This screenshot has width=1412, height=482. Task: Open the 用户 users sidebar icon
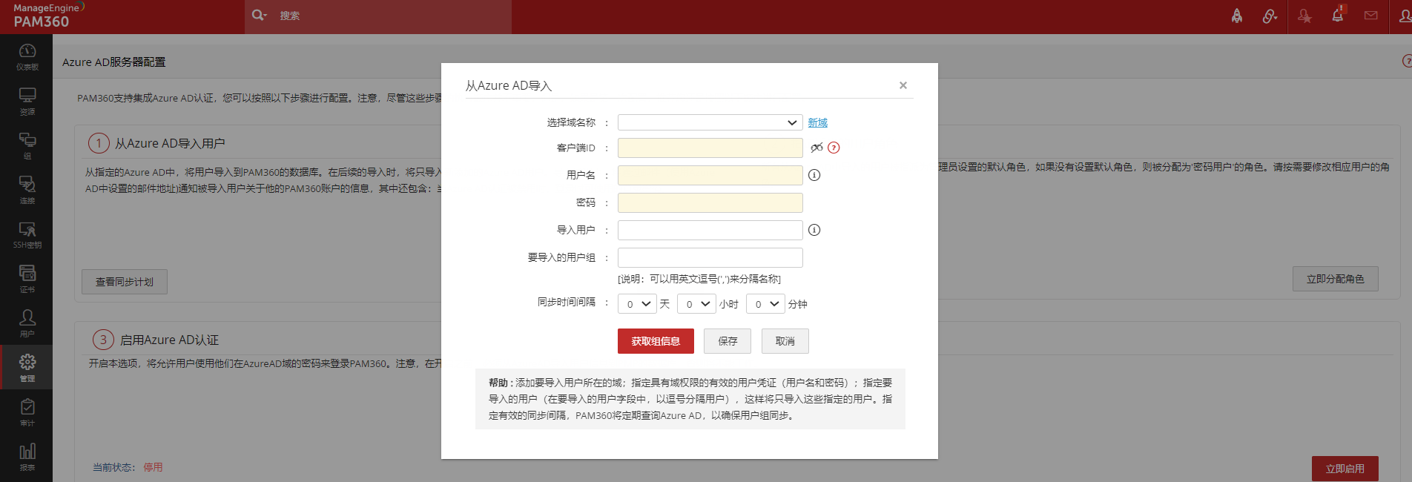(x=27, y=324)
